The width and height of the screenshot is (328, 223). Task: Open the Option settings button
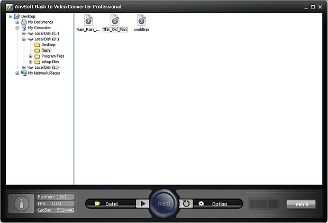click(x=217, y=204)
